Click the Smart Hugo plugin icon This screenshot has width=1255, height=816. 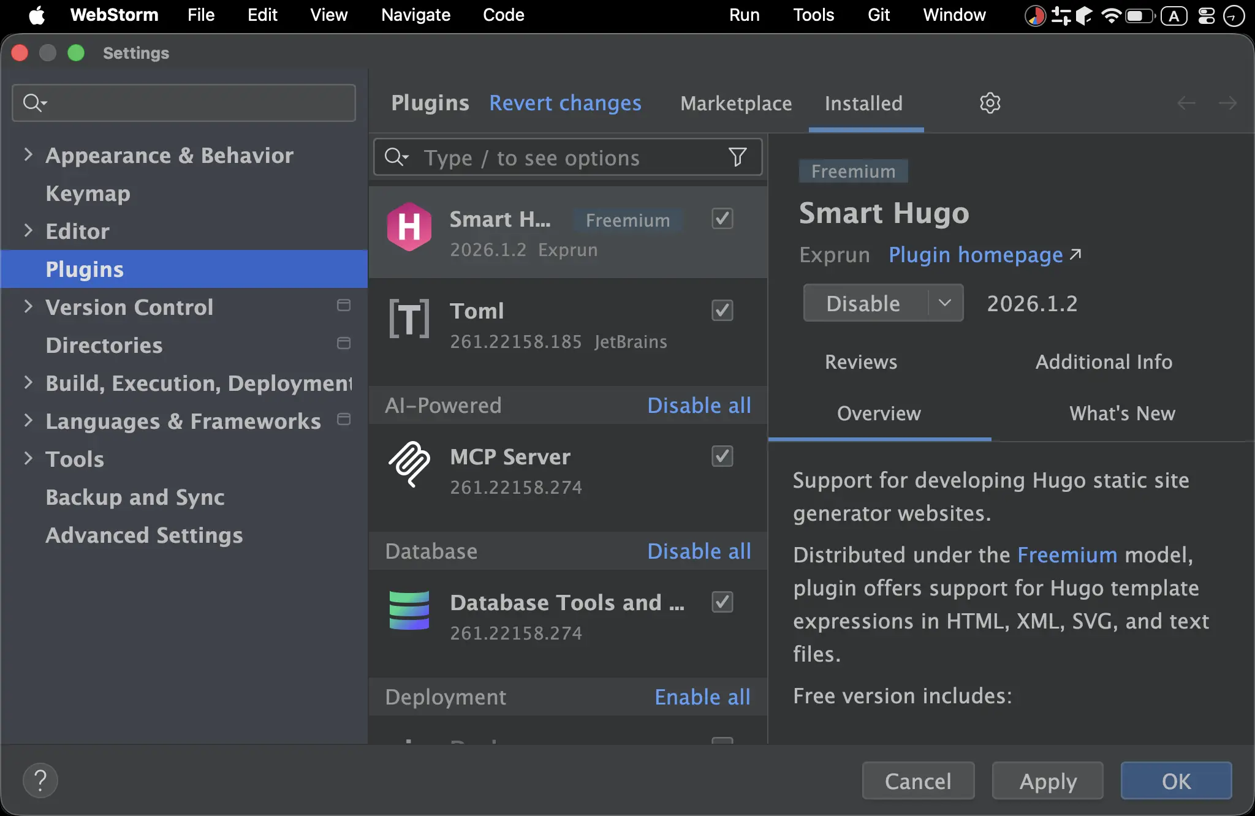coord(409,227)
